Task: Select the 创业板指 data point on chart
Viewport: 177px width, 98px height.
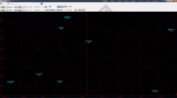Action: 11,83
